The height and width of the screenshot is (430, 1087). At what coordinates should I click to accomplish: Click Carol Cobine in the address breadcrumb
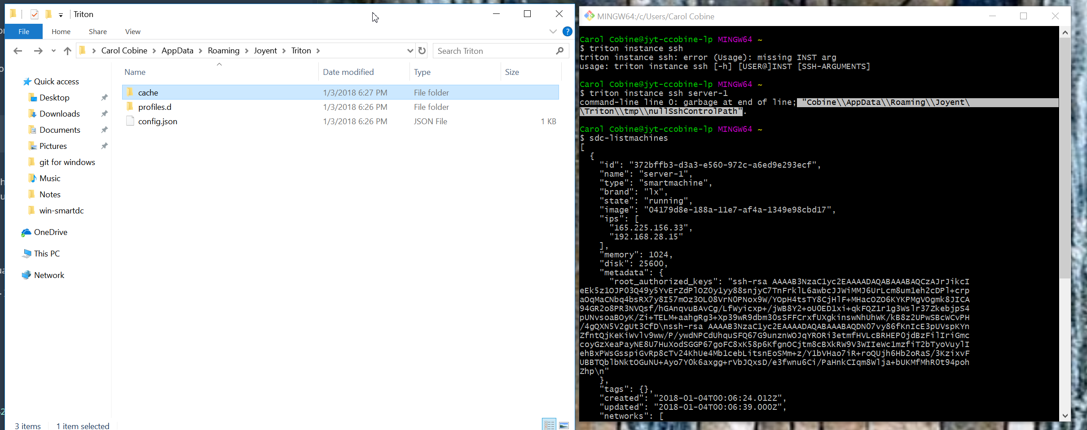pos(124,51)
